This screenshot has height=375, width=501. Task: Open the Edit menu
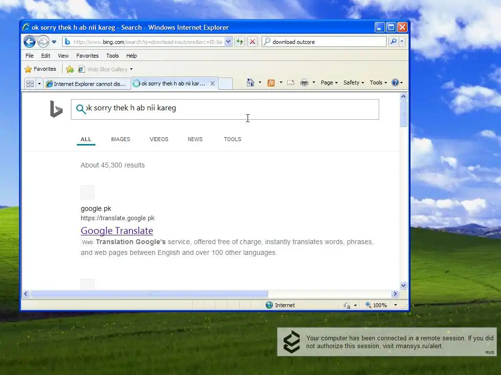click(46, 56)
